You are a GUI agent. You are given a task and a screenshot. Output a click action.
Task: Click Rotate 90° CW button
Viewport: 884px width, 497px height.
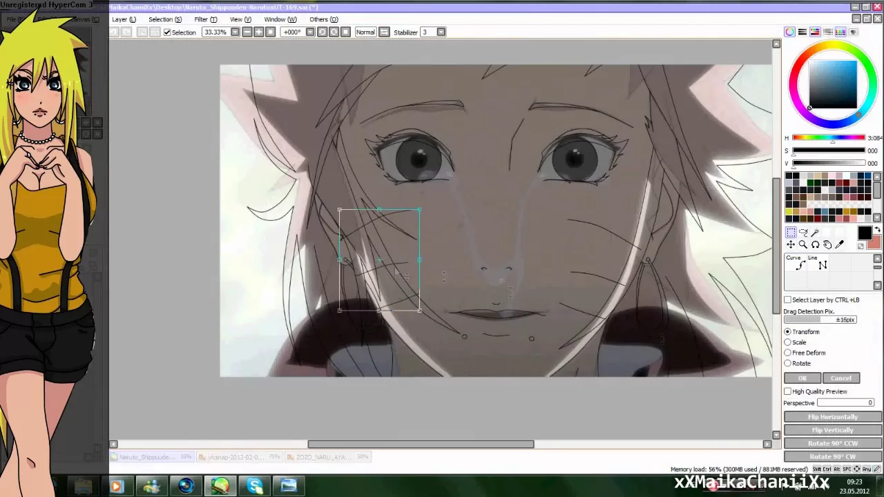pos(833,456)
